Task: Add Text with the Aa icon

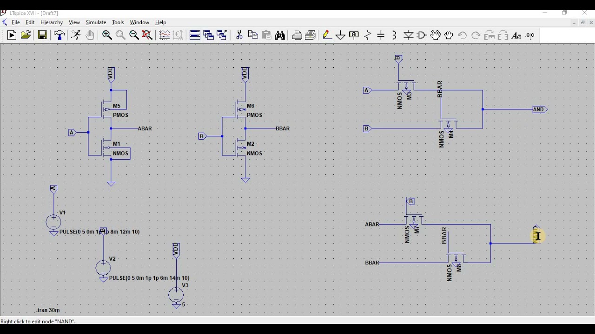Action: [x=516, y=35]
